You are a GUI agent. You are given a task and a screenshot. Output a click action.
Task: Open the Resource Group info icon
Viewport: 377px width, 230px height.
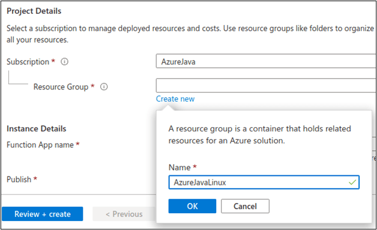104,86
